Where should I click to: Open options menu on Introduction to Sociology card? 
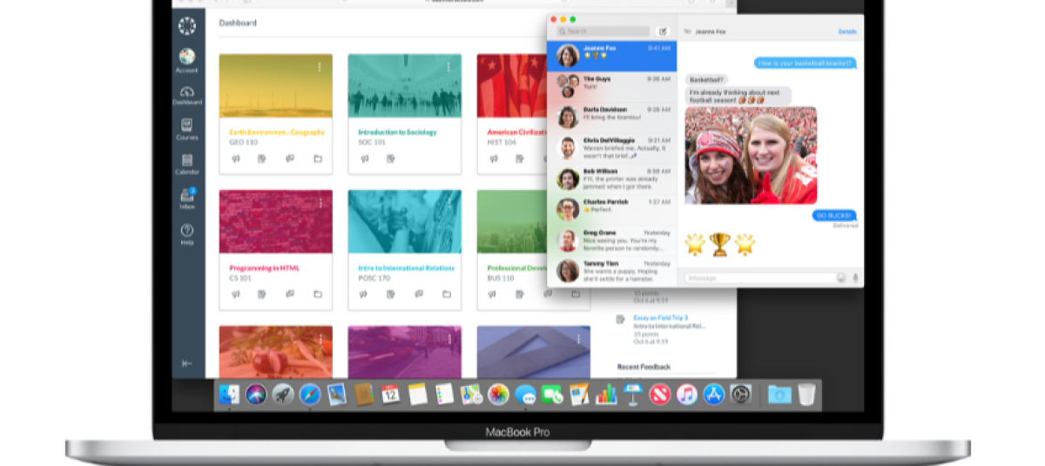point(448,67)
